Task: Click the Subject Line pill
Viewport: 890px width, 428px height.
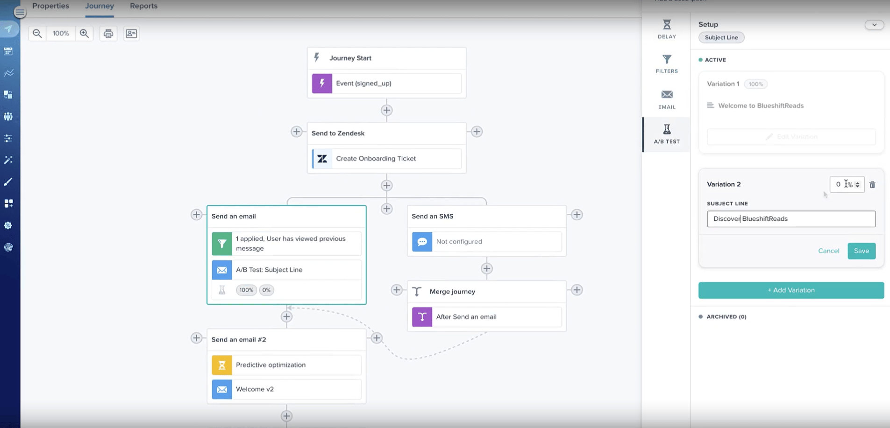Action: pyautogui.click(x=721, y=38)
